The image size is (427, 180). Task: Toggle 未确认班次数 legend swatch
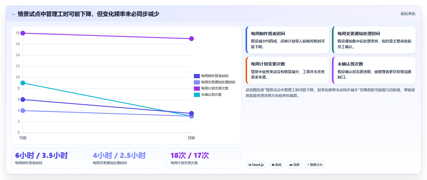click(x=197, y=95)
